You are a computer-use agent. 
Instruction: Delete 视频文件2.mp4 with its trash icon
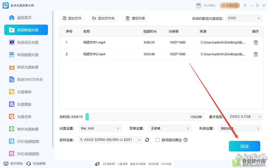(256, 54)
